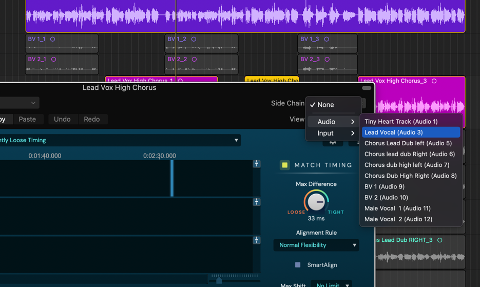Click the Redo button
Image resolution: width=480 pixels, height=287 pixels.
[92, 119]
